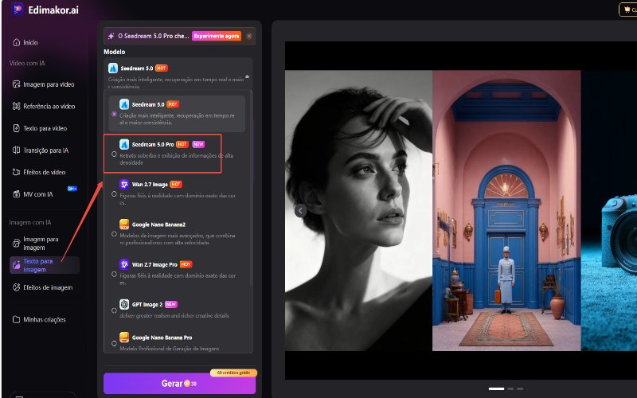
Task: Click the GPT Image 2 model icon
Action: pos(124,304)
